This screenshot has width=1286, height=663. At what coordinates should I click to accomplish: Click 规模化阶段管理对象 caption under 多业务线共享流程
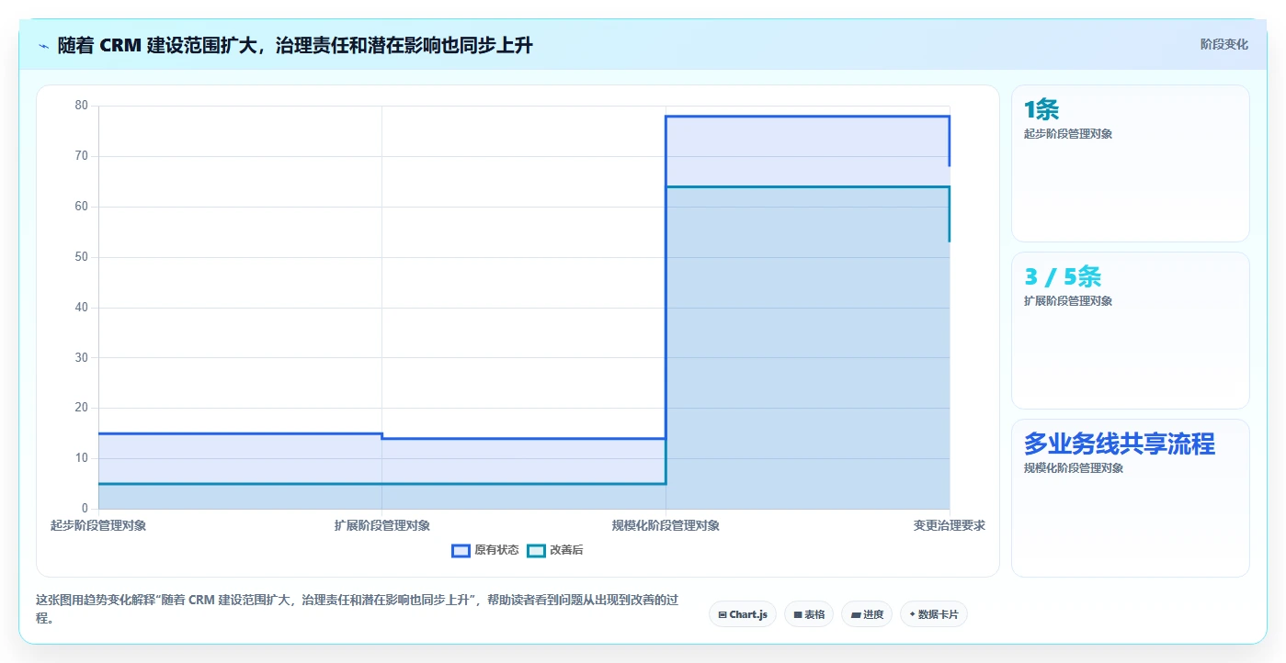[1074, 468]
